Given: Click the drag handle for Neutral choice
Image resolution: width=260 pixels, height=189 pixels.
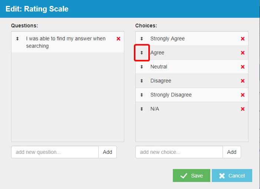Looking at the screenshot, I should click(141, 67).
